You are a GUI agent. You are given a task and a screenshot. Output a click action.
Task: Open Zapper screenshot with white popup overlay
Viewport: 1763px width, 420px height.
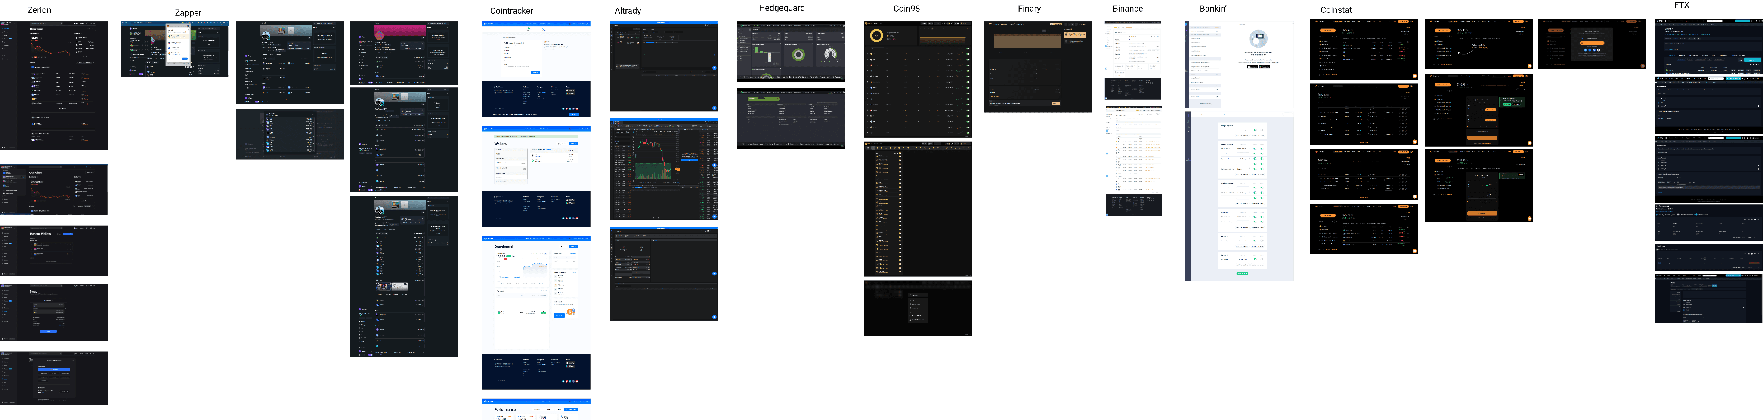click(x=174, y=49)
